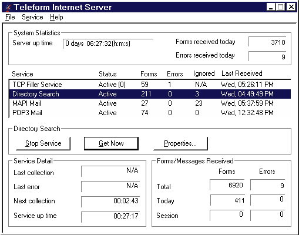Click the Today forms count field

click(227, 200)
